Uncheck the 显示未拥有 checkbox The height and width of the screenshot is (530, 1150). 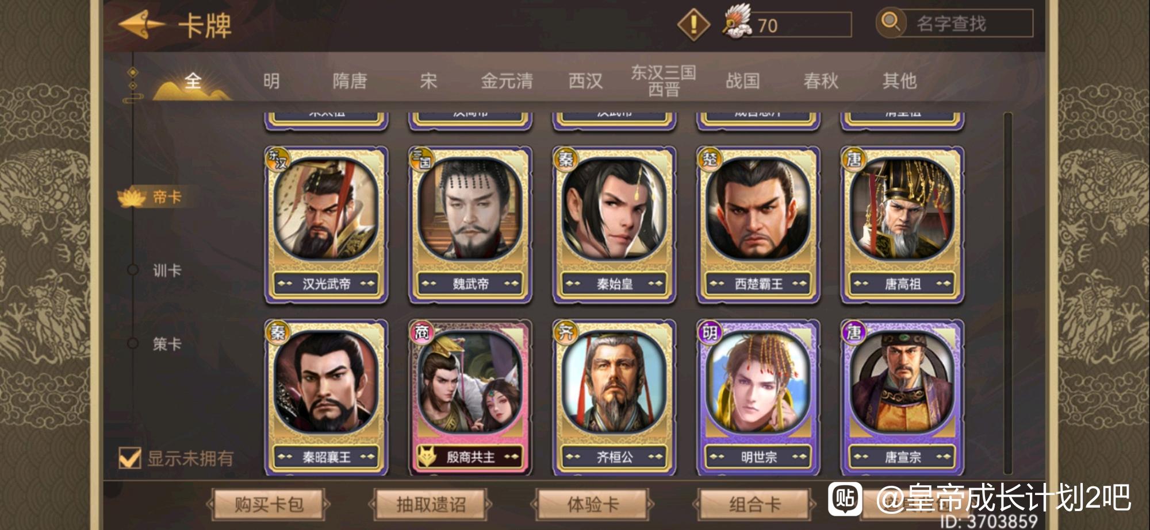click(129, 458)
